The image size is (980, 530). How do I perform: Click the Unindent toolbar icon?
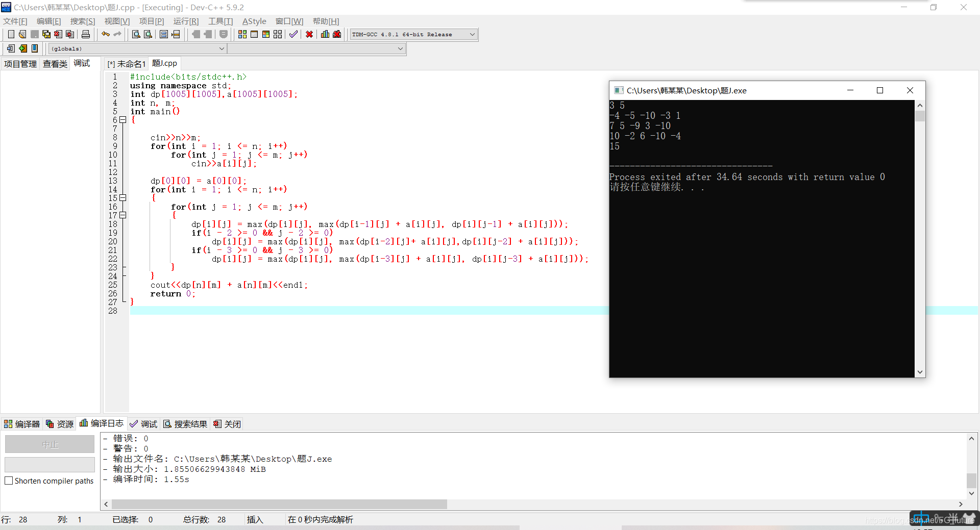(196, 34)
